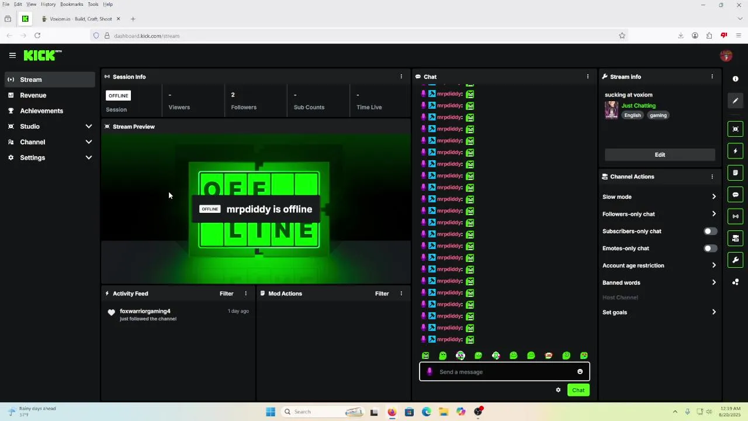Open Channel Actions three-dot menu
This screenshot has height=421, width=748.
[712, 177]
